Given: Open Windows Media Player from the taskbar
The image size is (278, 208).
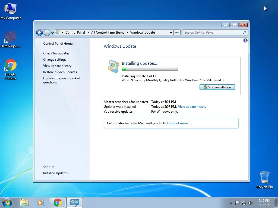Looking at the screenshot, I should coord(41,203).
